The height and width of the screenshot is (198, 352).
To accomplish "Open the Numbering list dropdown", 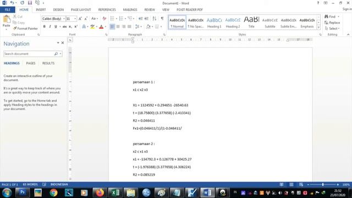I will 125,19.
